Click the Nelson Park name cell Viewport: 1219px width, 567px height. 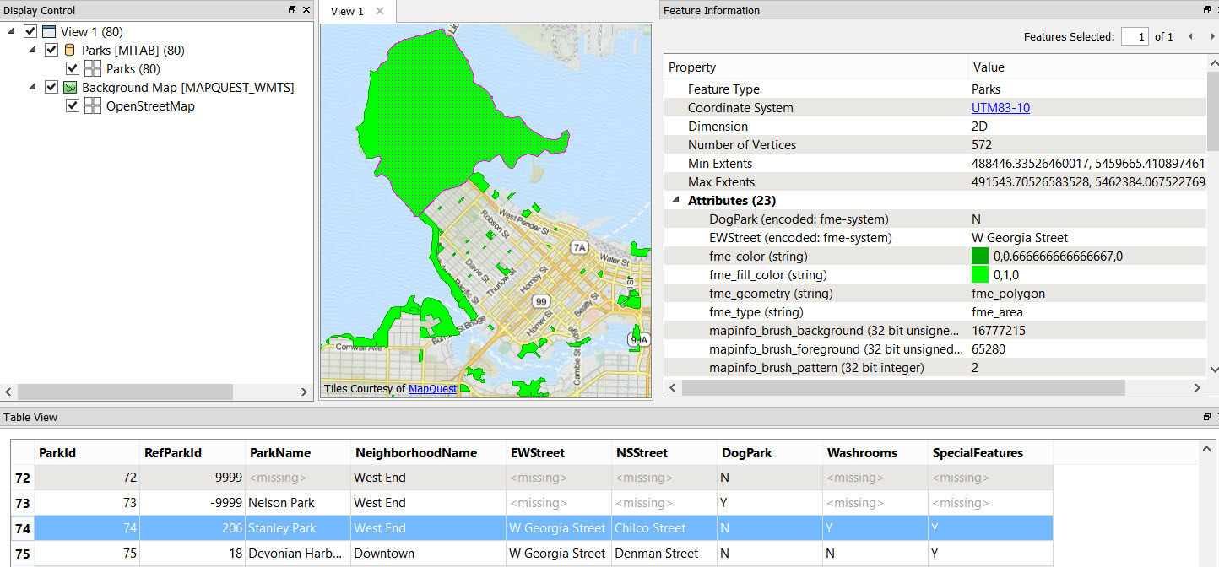click(x=298, y=503)
